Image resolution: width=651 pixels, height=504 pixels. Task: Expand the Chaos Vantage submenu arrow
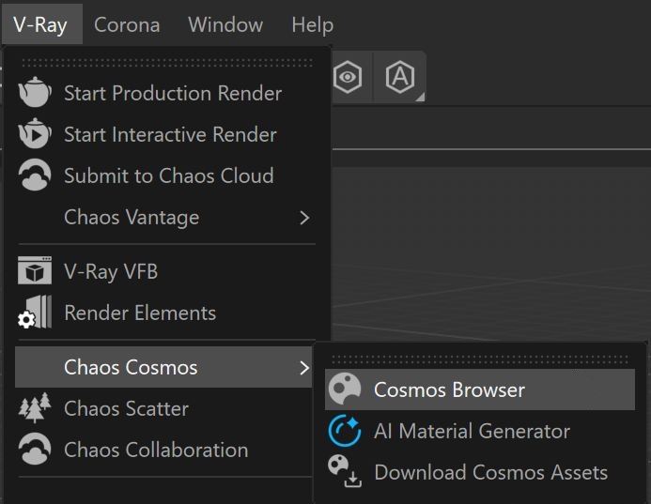click(x=304, y=218)
